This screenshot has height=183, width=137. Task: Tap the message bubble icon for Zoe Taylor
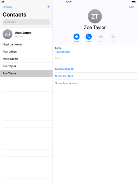point(76,37)
